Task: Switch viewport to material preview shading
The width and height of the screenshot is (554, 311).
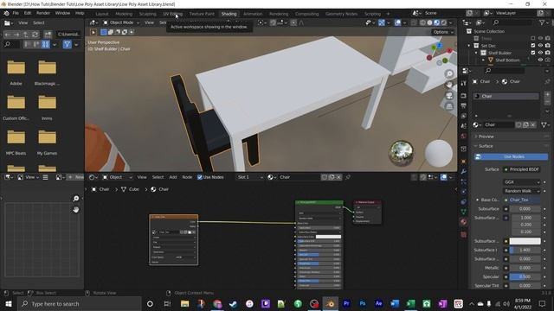Action: click(436, 22)
